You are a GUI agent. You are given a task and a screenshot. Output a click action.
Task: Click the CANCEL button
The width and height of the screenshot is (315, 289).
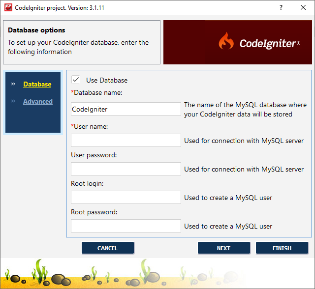[x=108, y=248]
